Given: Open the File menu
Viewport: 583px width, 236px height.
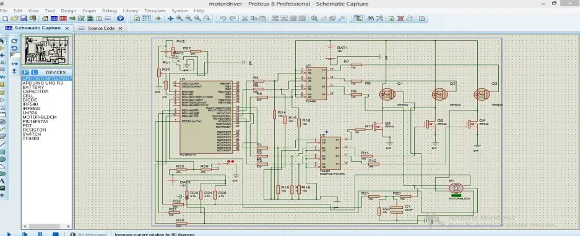Looking at the screenshot, I should [4, 11].
